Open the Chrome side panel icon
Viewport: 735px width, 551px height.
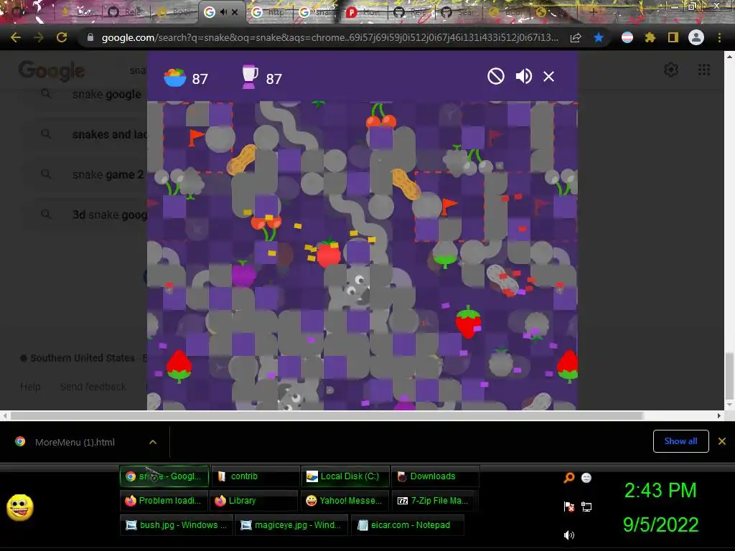673,37
